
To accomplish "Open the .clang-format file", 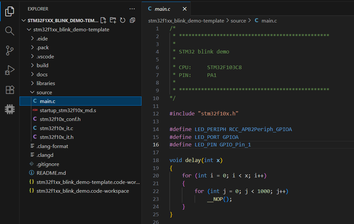I will [81, 146].
